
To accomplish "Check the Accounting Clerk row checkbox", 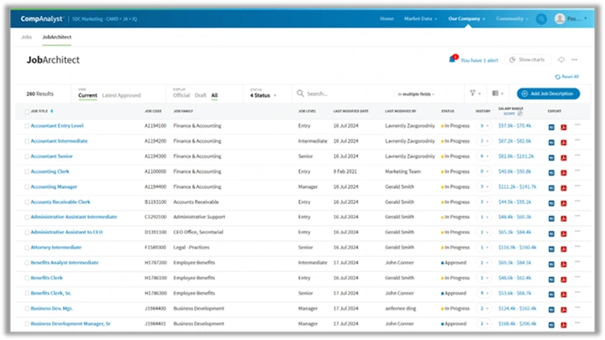I will pos(27,171).
